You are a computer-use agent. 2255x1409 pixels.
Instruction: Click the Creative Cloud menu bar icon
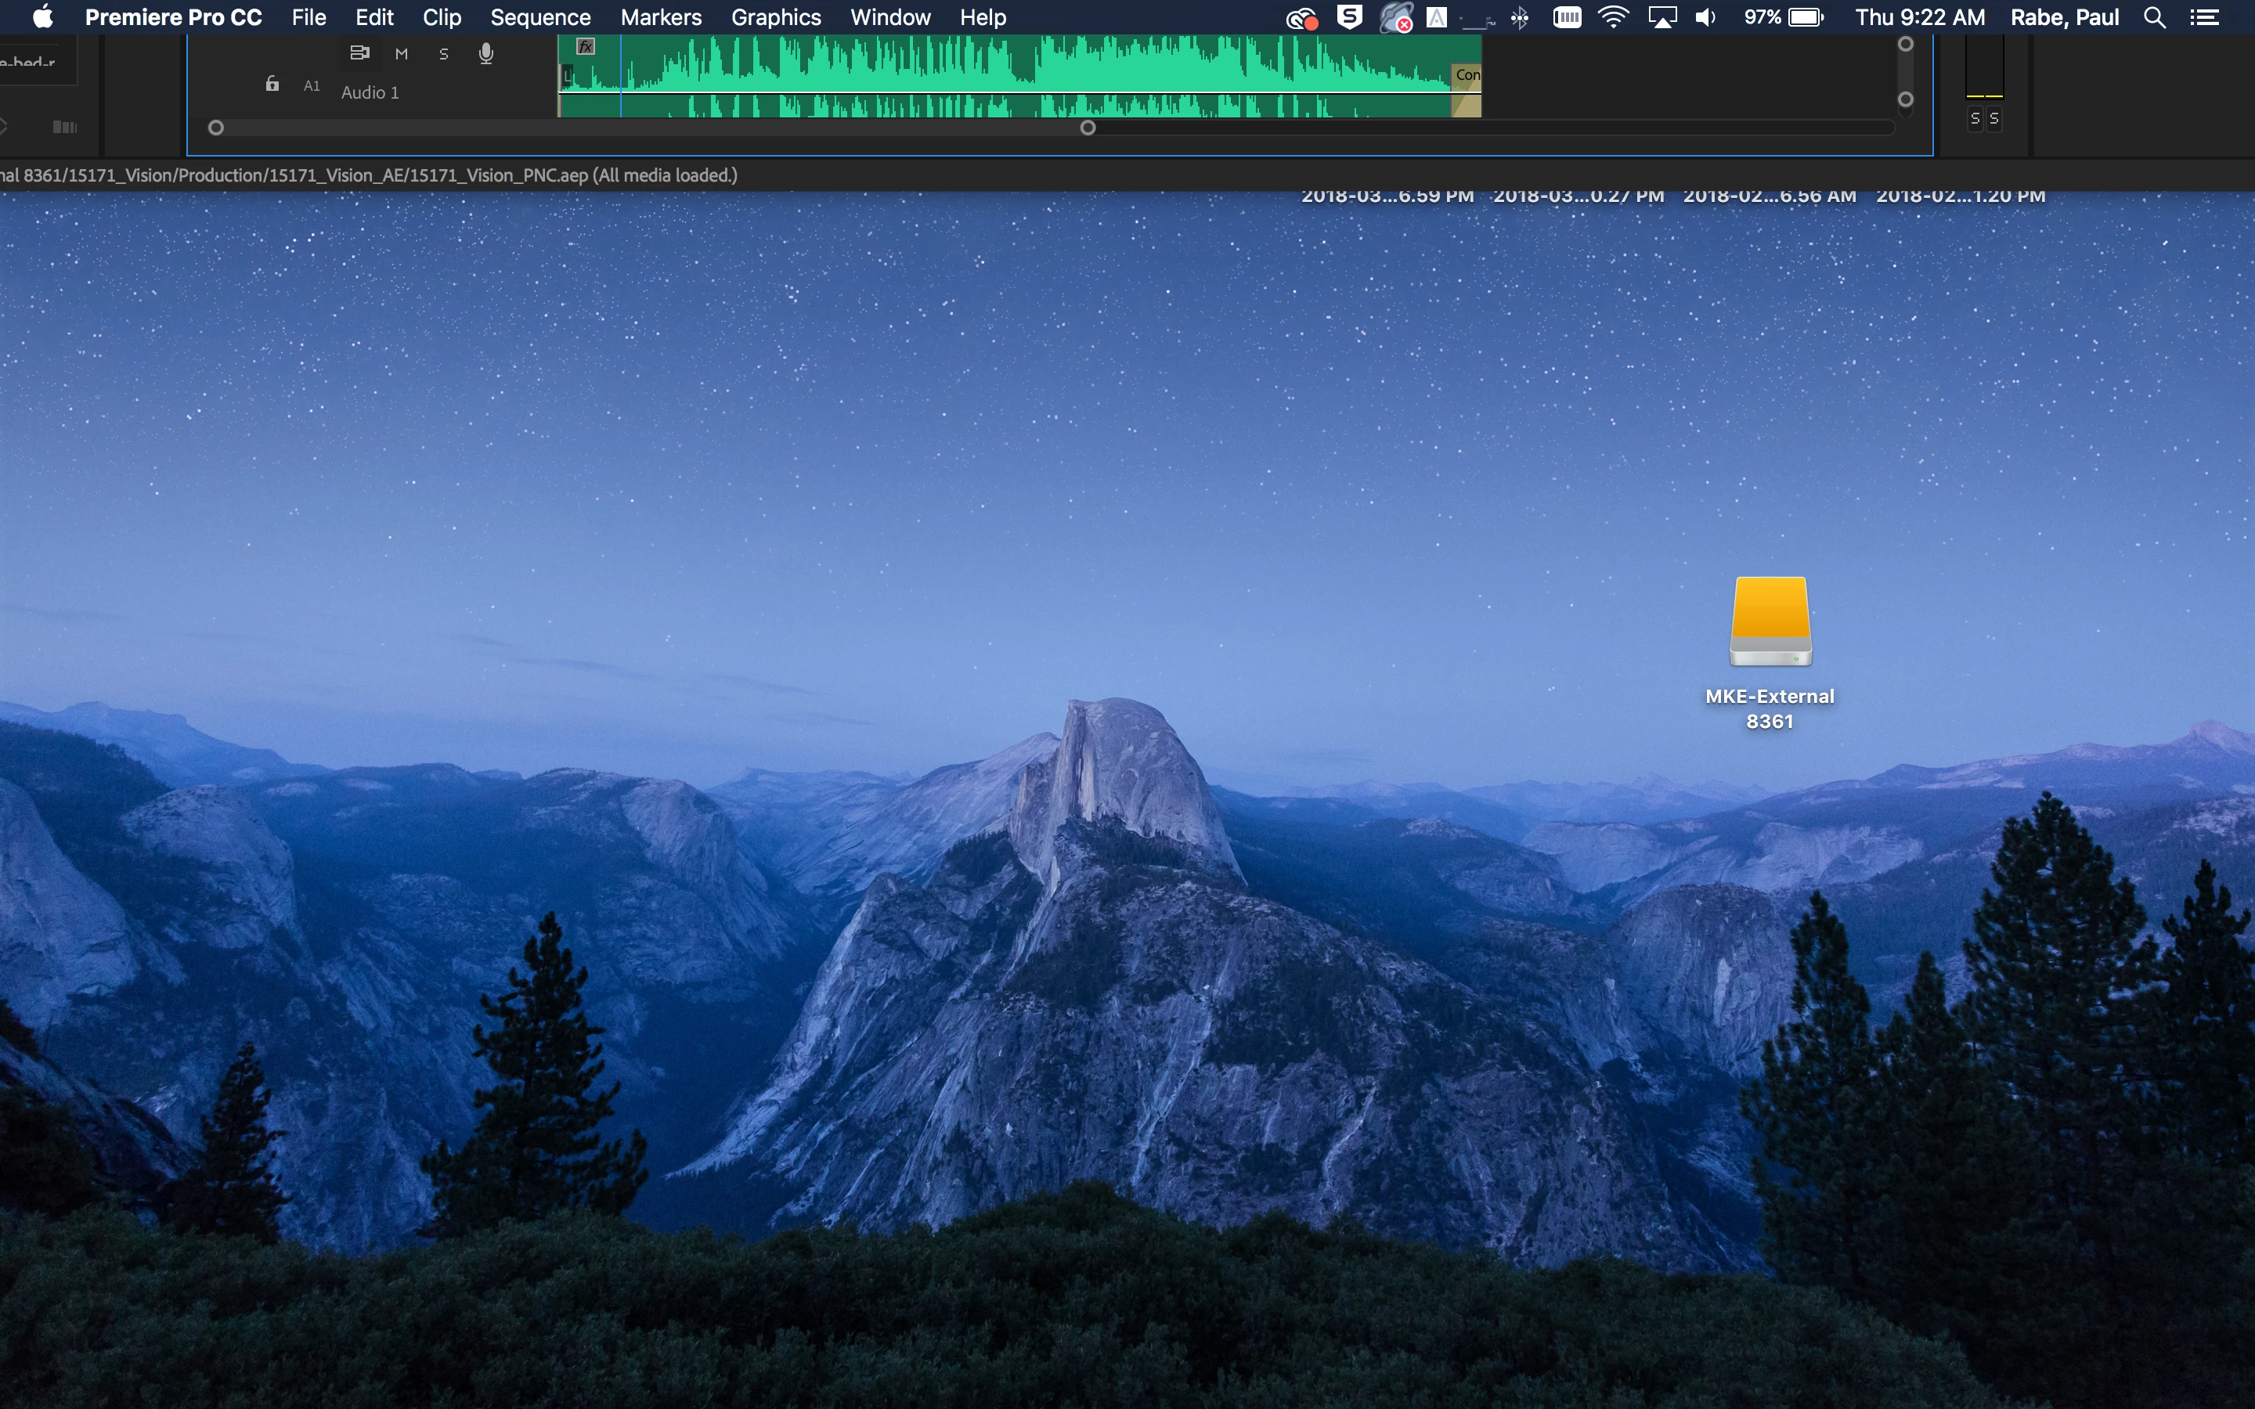tap(1301, 18)
